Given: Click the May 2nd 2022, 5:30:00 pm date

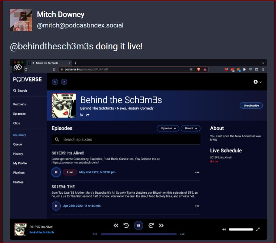Looking at the screenshot, I should point(97,172).
